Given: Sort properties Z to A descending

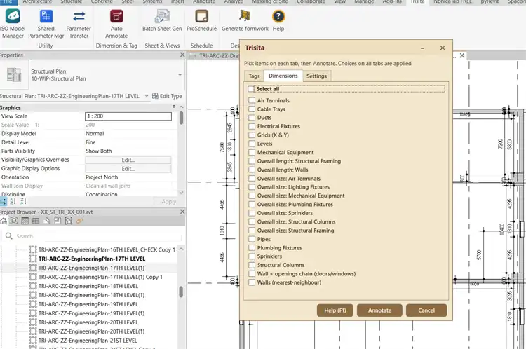Looking at the screenshot, I should point(23,201).
